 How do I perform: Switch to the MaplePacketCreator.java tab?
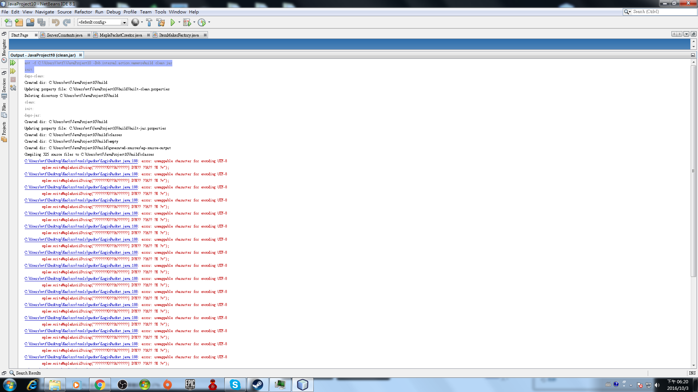[121, 35]
